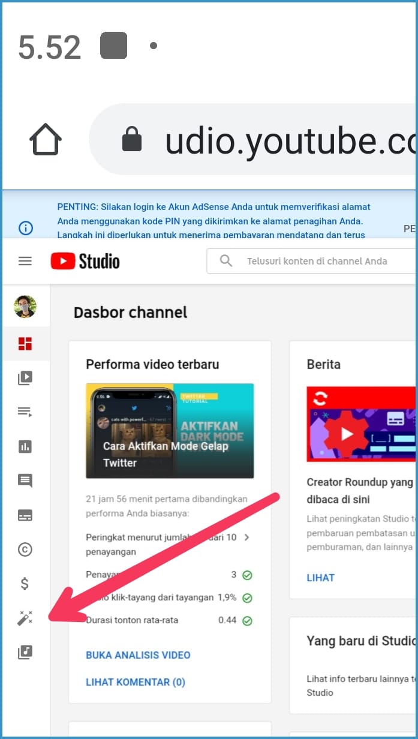
Task: Click LIHAT link in Berita card
Action: pos(320,578)
